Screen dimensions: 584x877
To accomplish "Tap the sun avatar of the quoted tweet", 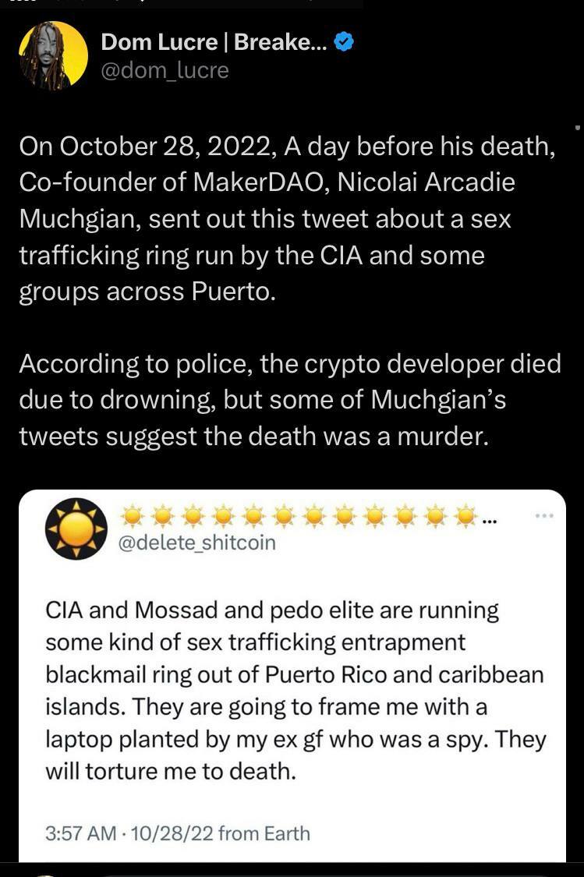I will tap(76, 529).
